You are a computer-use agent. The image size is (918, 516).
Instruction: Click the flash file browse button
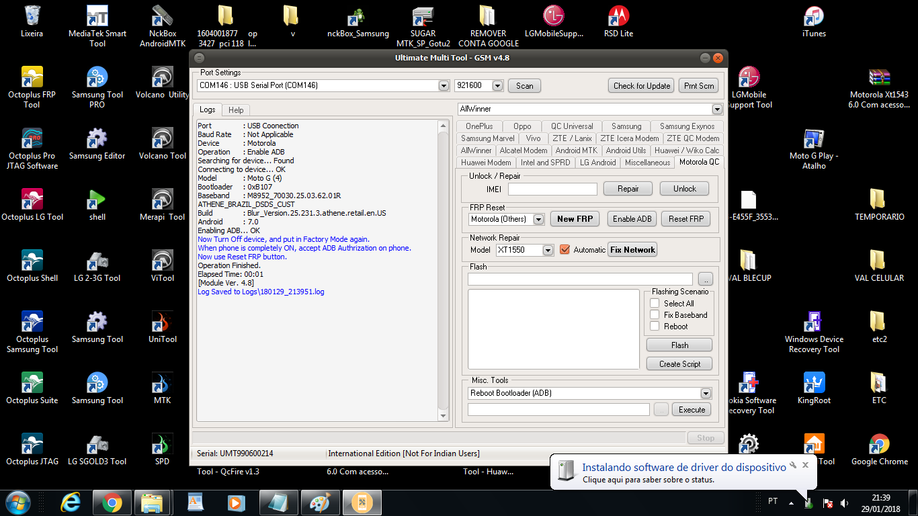point(705,279)
